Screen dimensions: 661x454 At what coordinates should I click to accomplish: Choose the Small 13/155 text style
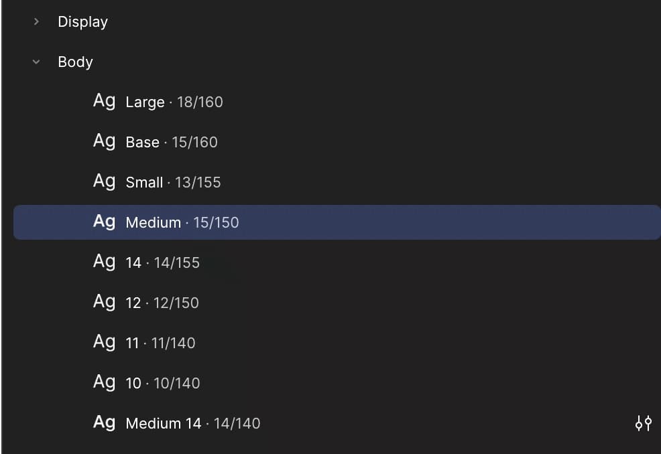click(x=337, y=182)
